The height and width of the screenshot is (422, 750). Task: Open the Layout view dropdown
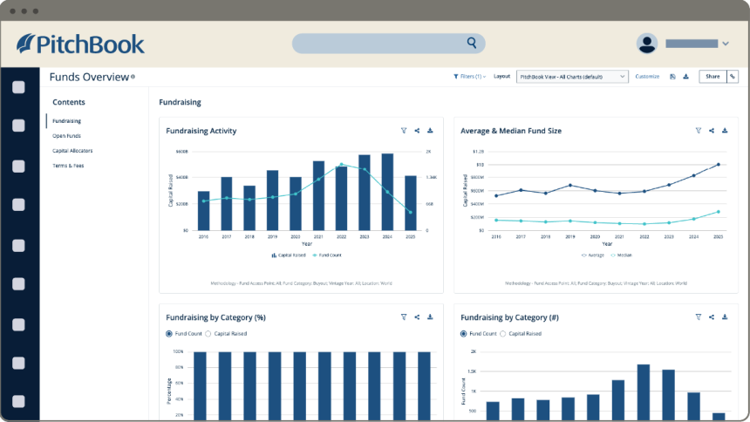tap(572, 77)
